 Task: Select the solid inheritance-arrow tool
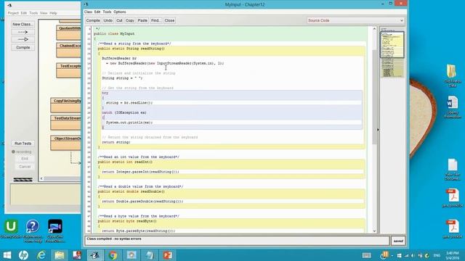(x=23, y=39)
